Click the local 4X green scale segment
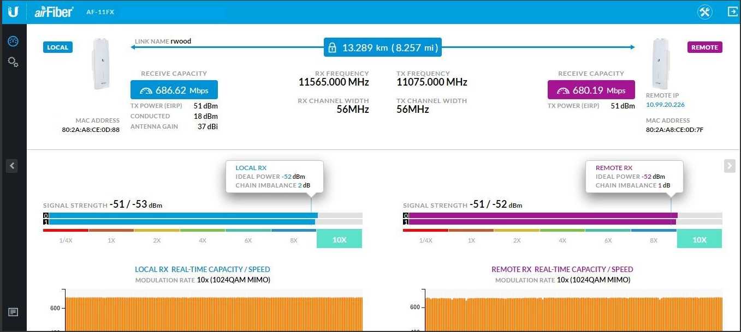The image size is (741, 332). click(203, 231)
